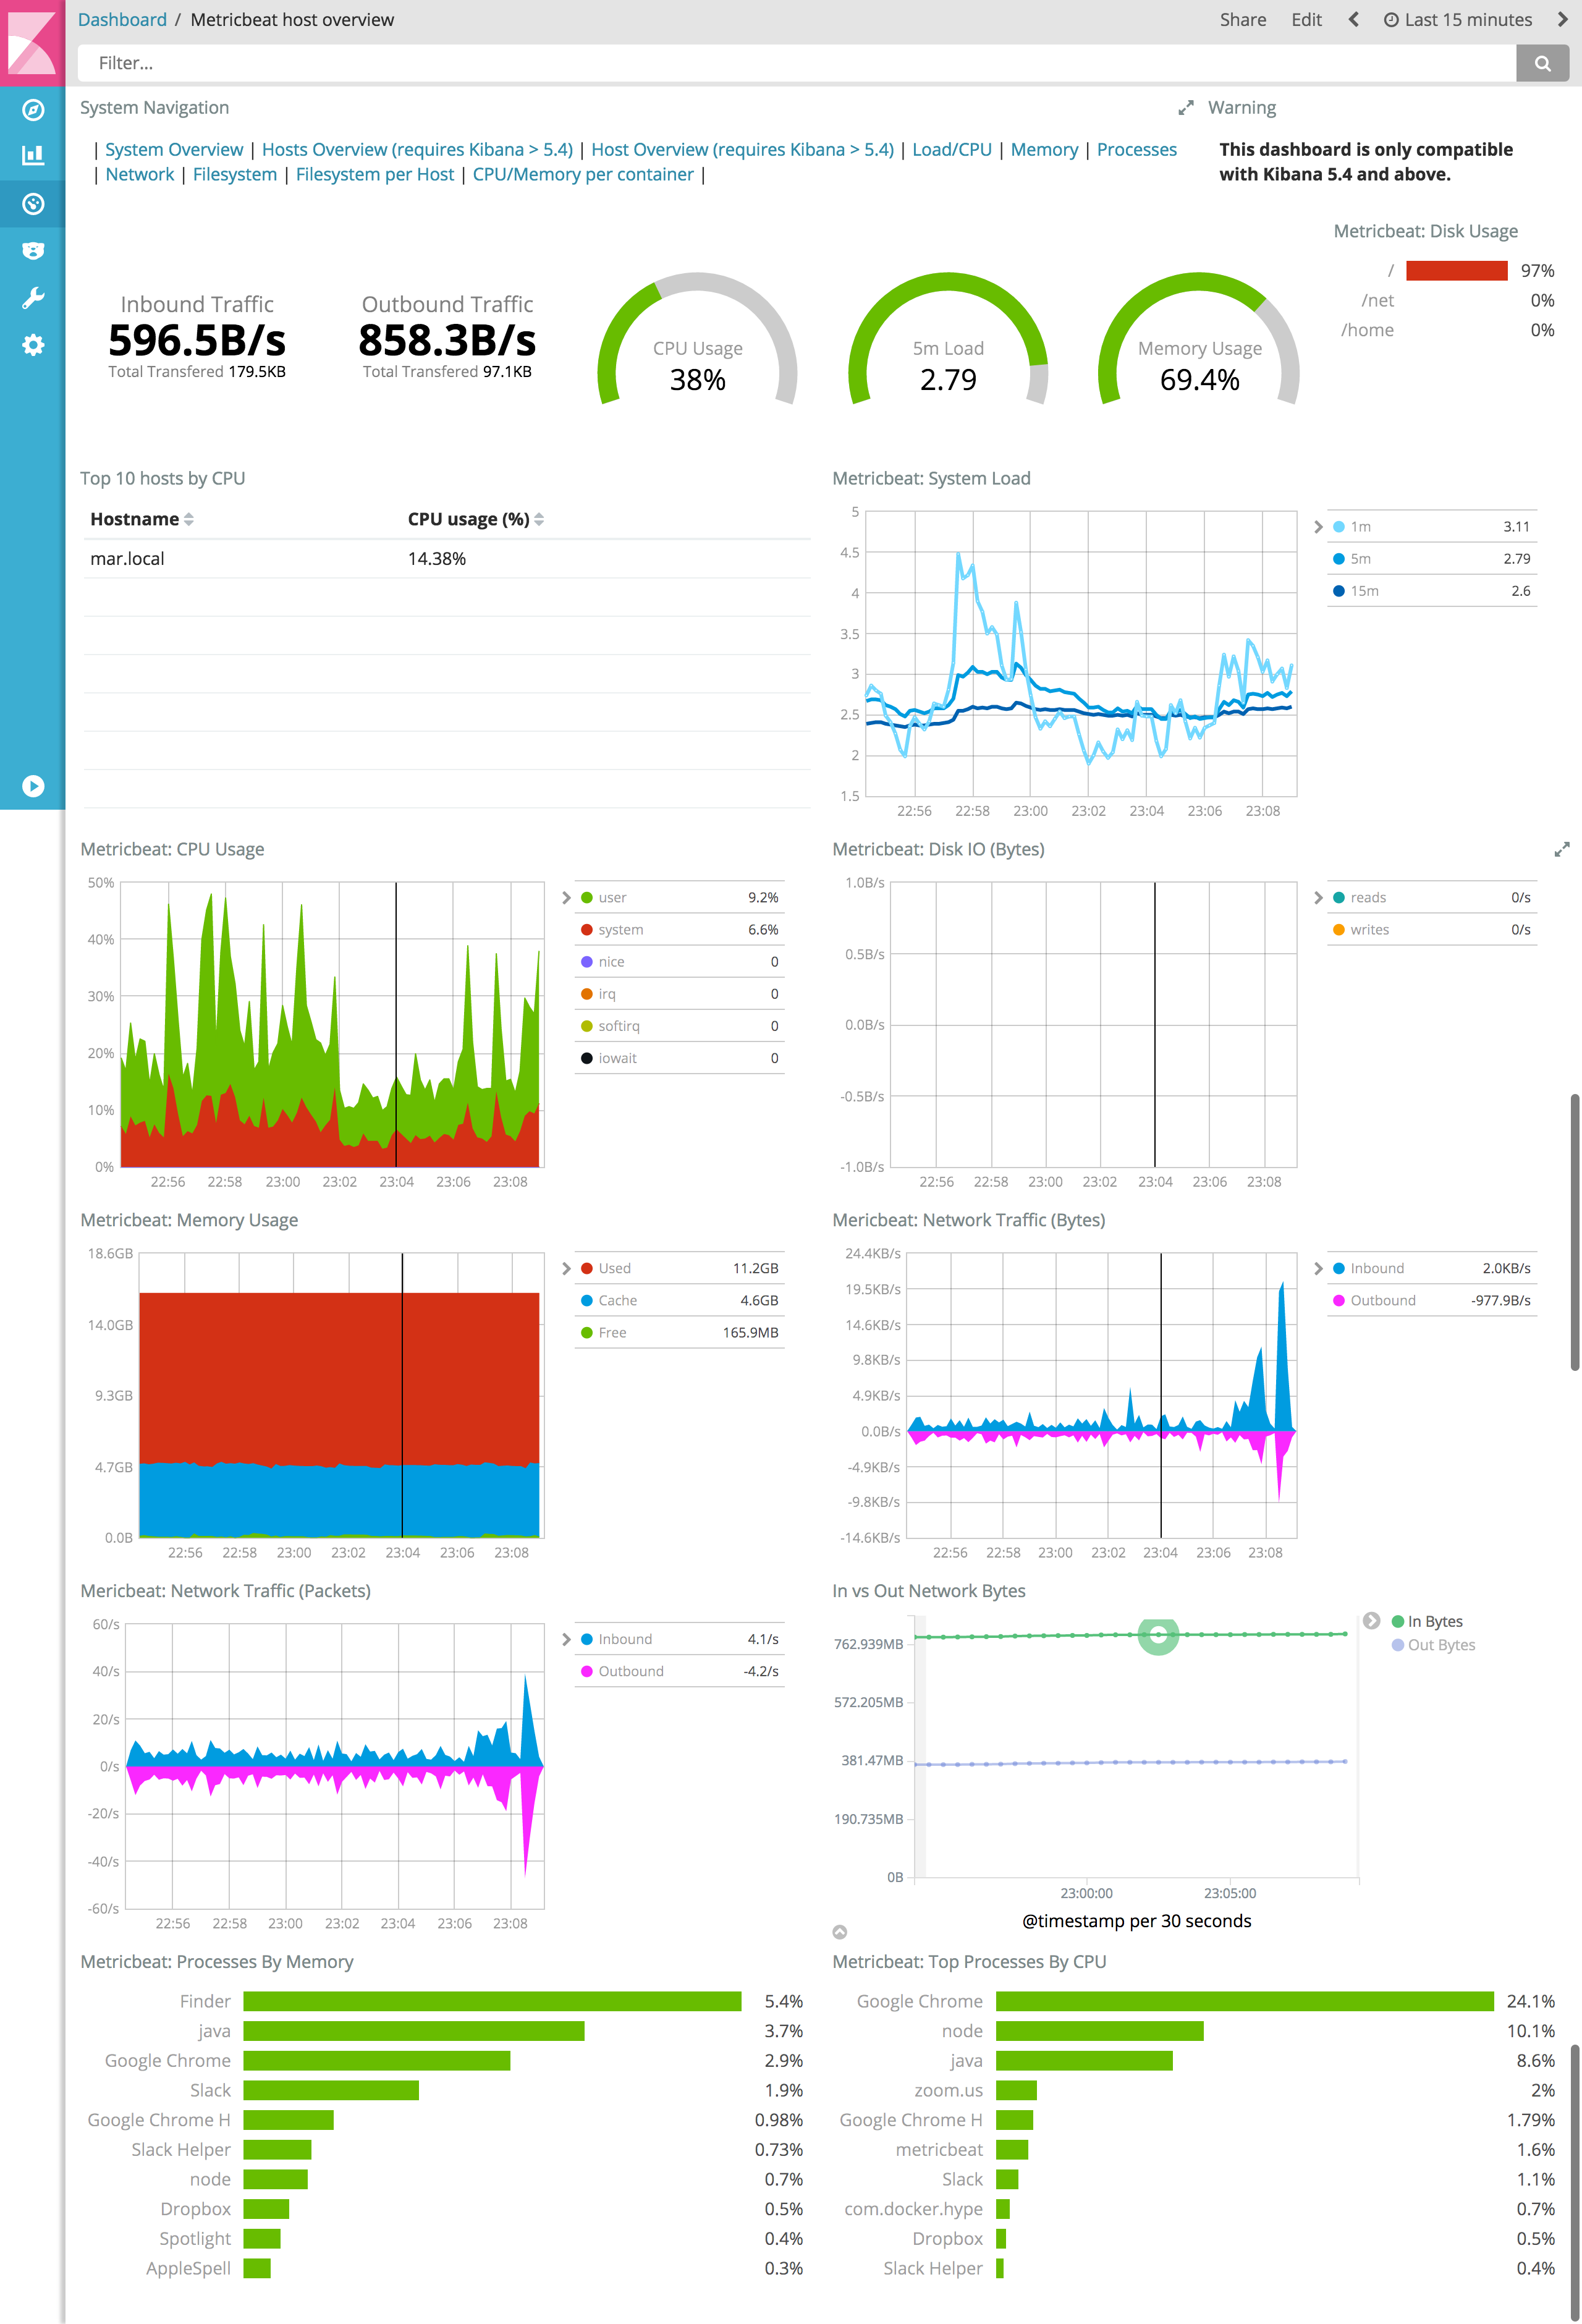Viewport: 1582px width, 2324px height.
Task: Open Timelion icon in sidebar
Action: (x=33, y=251)
